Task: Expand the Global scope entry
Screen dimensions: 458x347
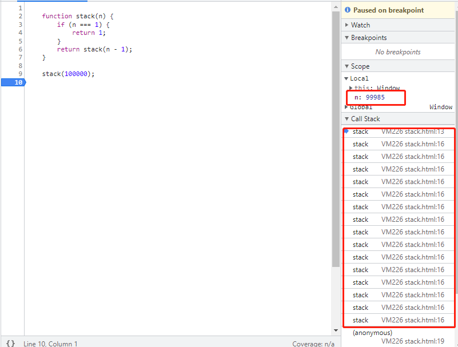Action: (360, 107)
